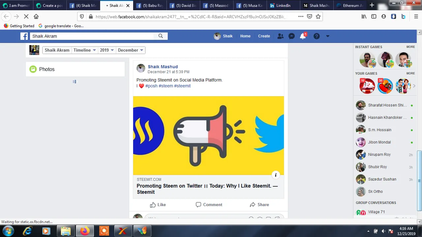This screenshot has height=237, width=422.
Task: Click MORE next to Instant Games
Action: point(410,47)
